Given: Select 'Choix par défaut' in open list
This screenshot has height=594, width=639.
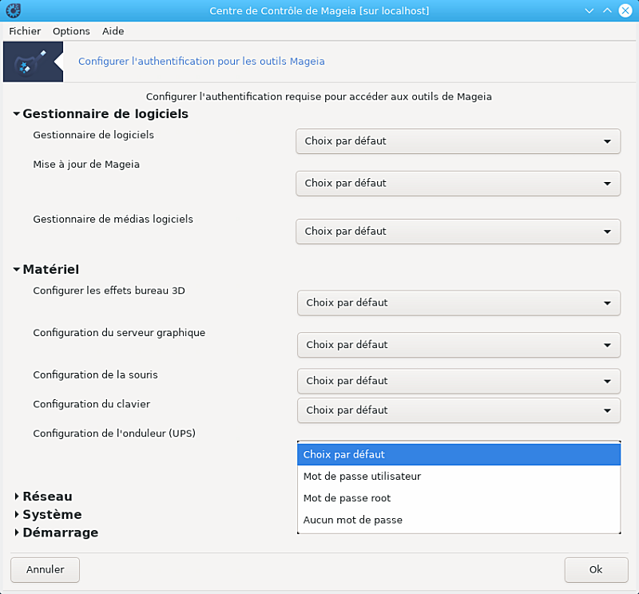Looking at the screenshot, I should [x=458, y=454].
